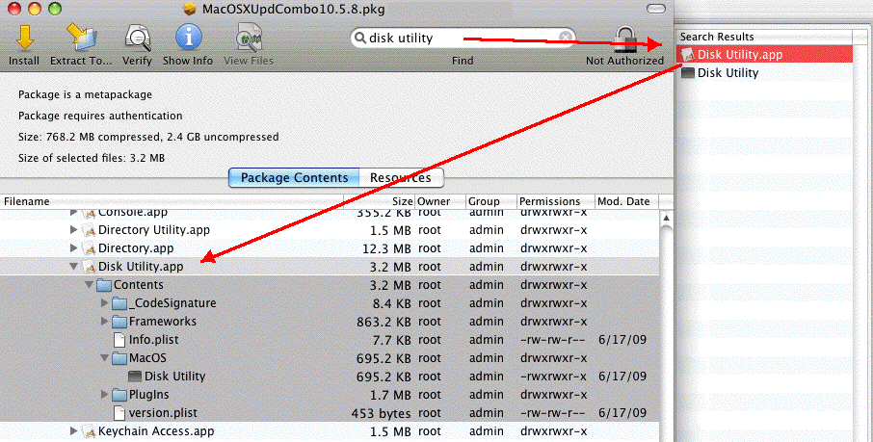
Task: Select the Frameworks folder name
Action: pos(163,322)
